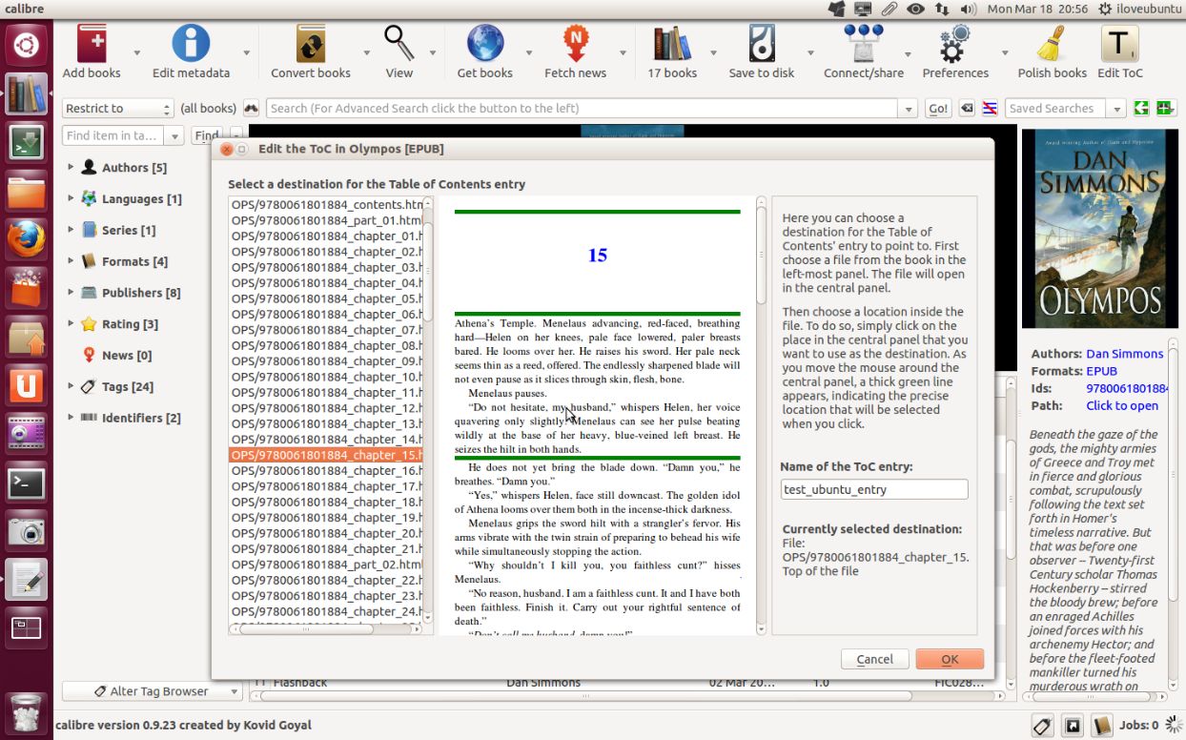Click the Edit ToC toolbar icon
Image resolution: width=1186 pixels, height=740 pixels.
1119,44
